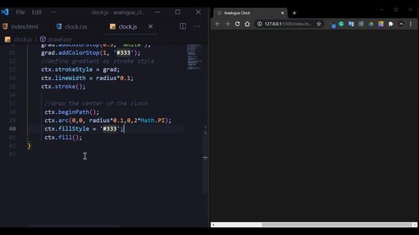Select the clock.js editor tab

[128, 27]
